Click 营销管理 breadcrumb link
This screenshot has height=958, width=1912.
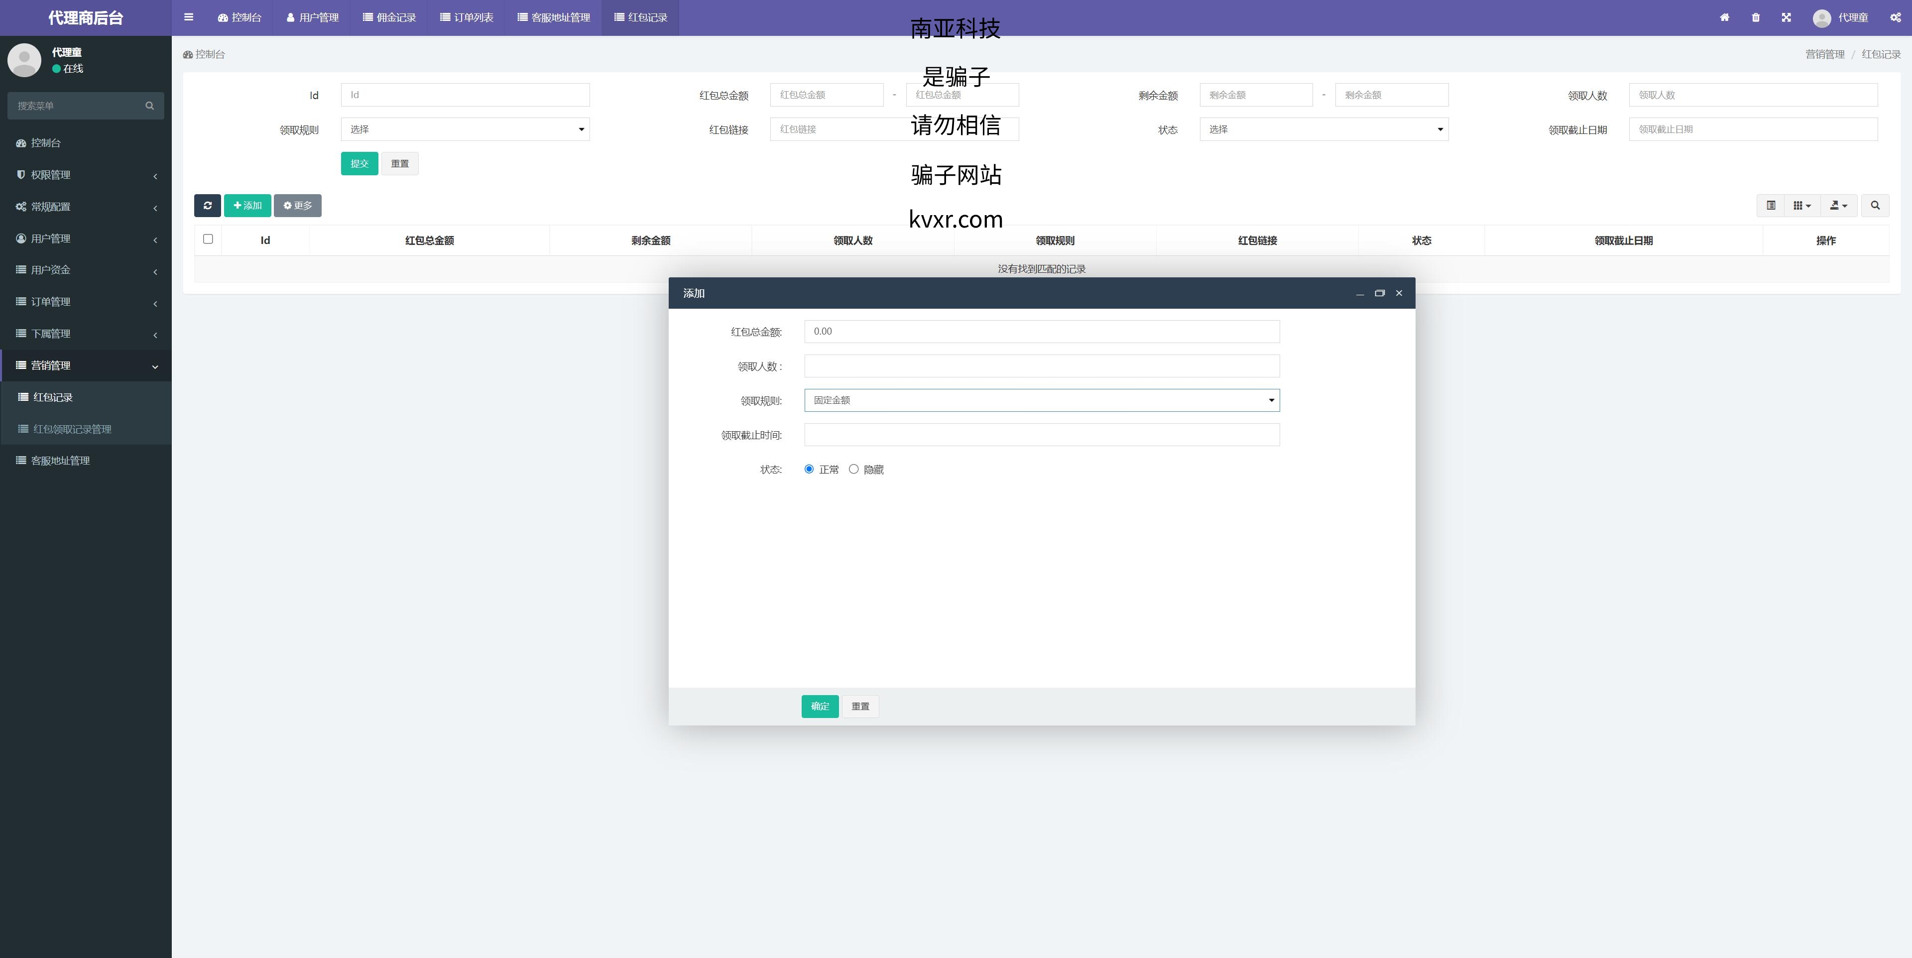[1824, 54]
